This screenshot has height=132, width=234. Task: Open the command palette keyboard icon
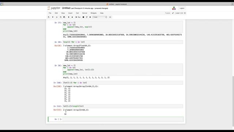click(x=110, y=17)
